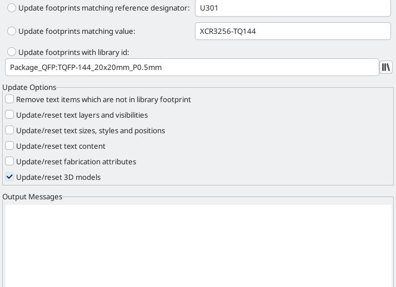The image size is (396, 287).
Task: Click the 'Output Messages' section heading
Action: click(32, 197)
